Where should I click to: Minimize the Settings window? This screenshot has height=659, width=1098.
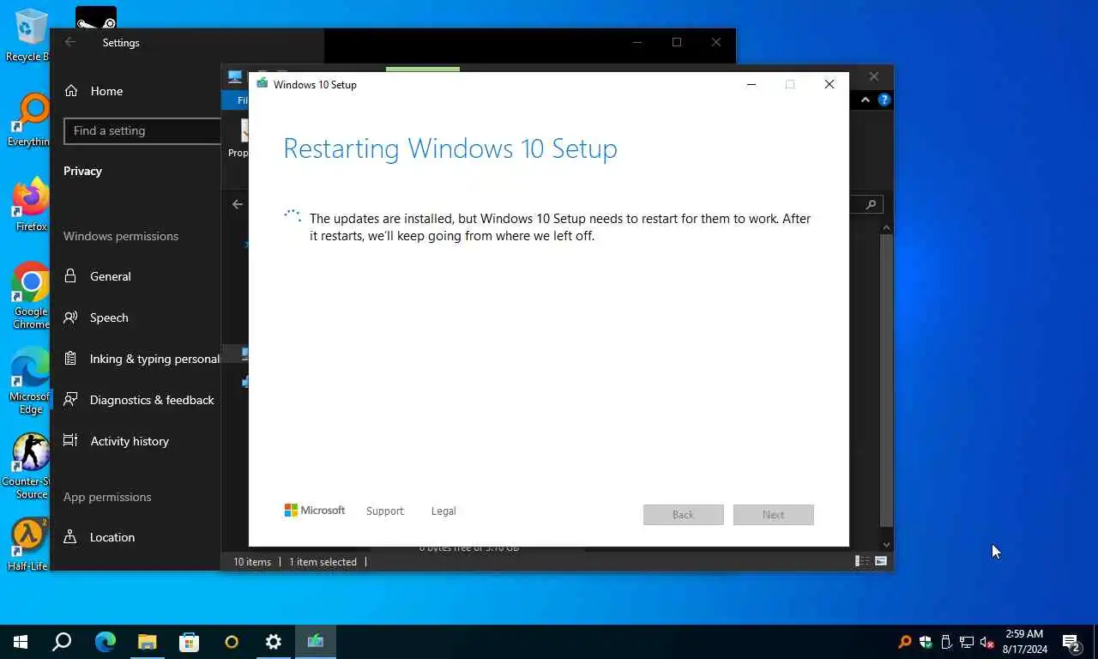pos(637,42)
